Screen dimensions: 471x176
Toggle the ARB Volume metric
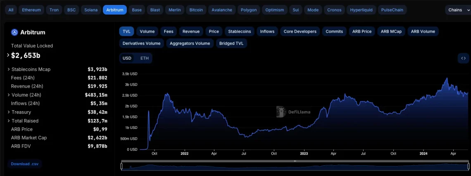tap(423, 31)
